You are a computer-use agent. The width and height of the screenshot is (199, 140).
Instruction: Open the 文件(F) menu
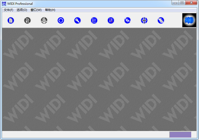click(x=8, y=10)
